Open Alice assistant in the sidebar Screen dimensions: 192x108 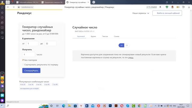point(2,100)
